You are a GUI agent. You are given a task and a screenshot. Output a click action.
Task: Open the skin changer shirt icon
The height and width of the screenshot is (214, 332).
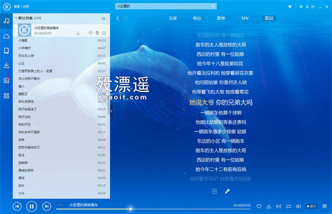point(290,7)
